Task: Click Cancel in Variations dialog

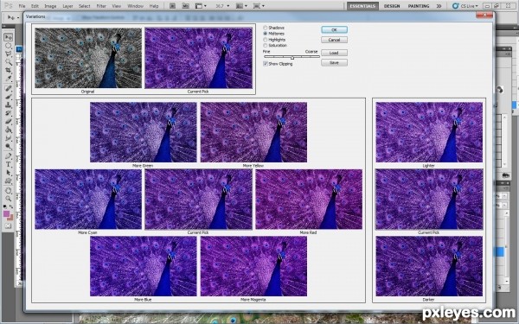Action: [334, 40]
